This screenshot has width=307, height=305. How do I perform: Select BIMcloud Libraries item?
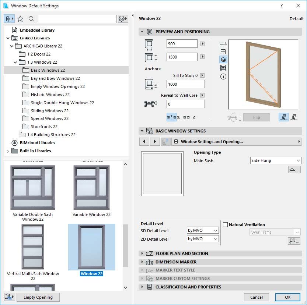pos(38,143)
